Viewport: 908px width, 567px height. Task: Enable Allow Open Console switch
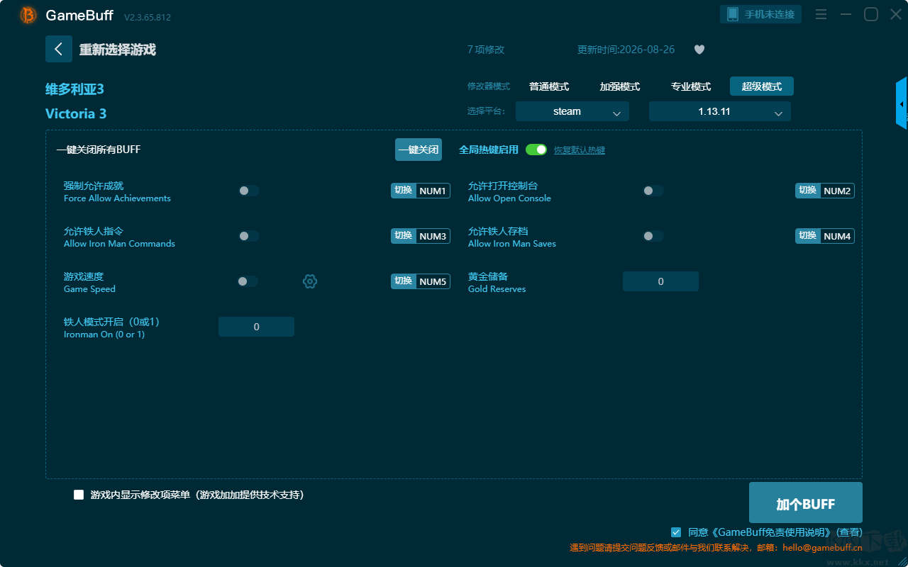pos(653,191)
